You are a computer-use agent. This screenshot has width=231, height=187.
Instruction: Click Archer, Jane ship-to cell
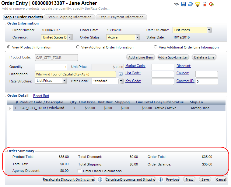[200, 108]
